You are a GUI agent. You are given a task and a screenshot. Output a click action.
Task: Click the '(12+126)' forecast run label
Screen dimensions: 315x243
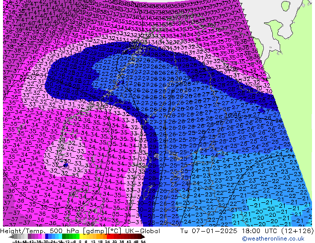point(298,231)
